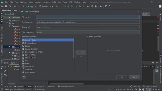Click the remove qualifier << button
The height and width of the screenshot is (91, 162).
(x=81, y=56)
